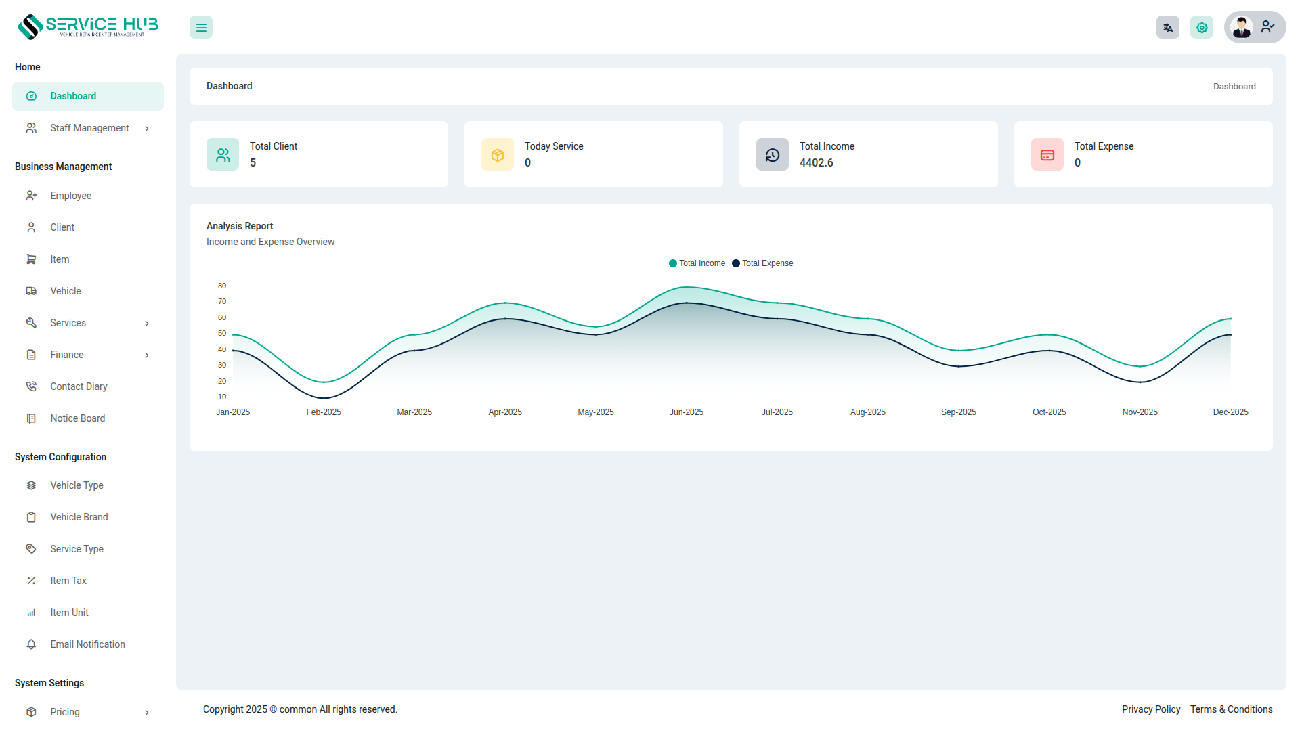Screen dimensions: 1300x731
Task: Open Contact Diary phone icon
Action: (31, 386)
